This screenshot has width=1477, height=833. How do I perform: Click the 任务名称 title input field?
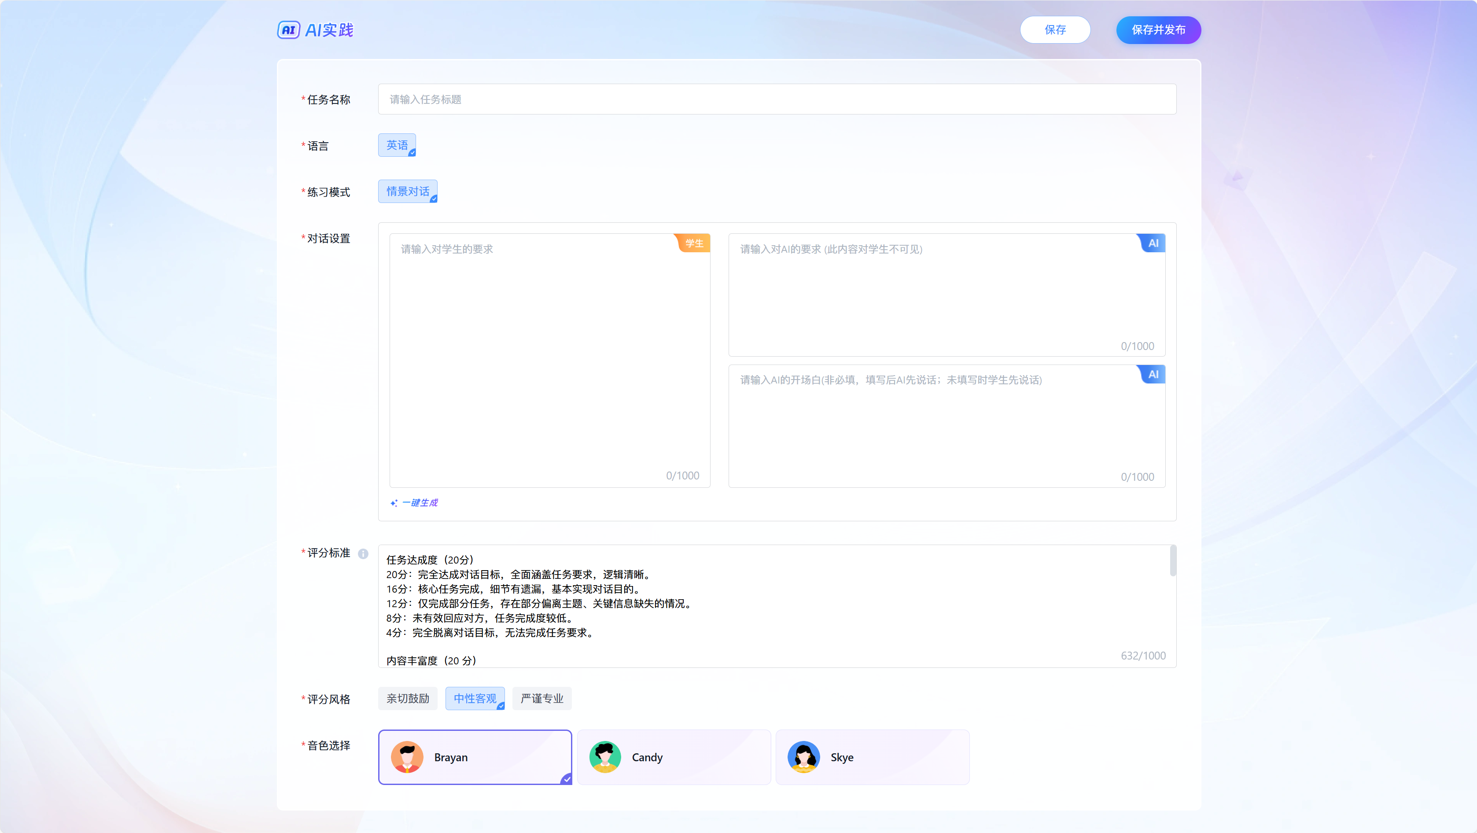click(x=777, y=99)
